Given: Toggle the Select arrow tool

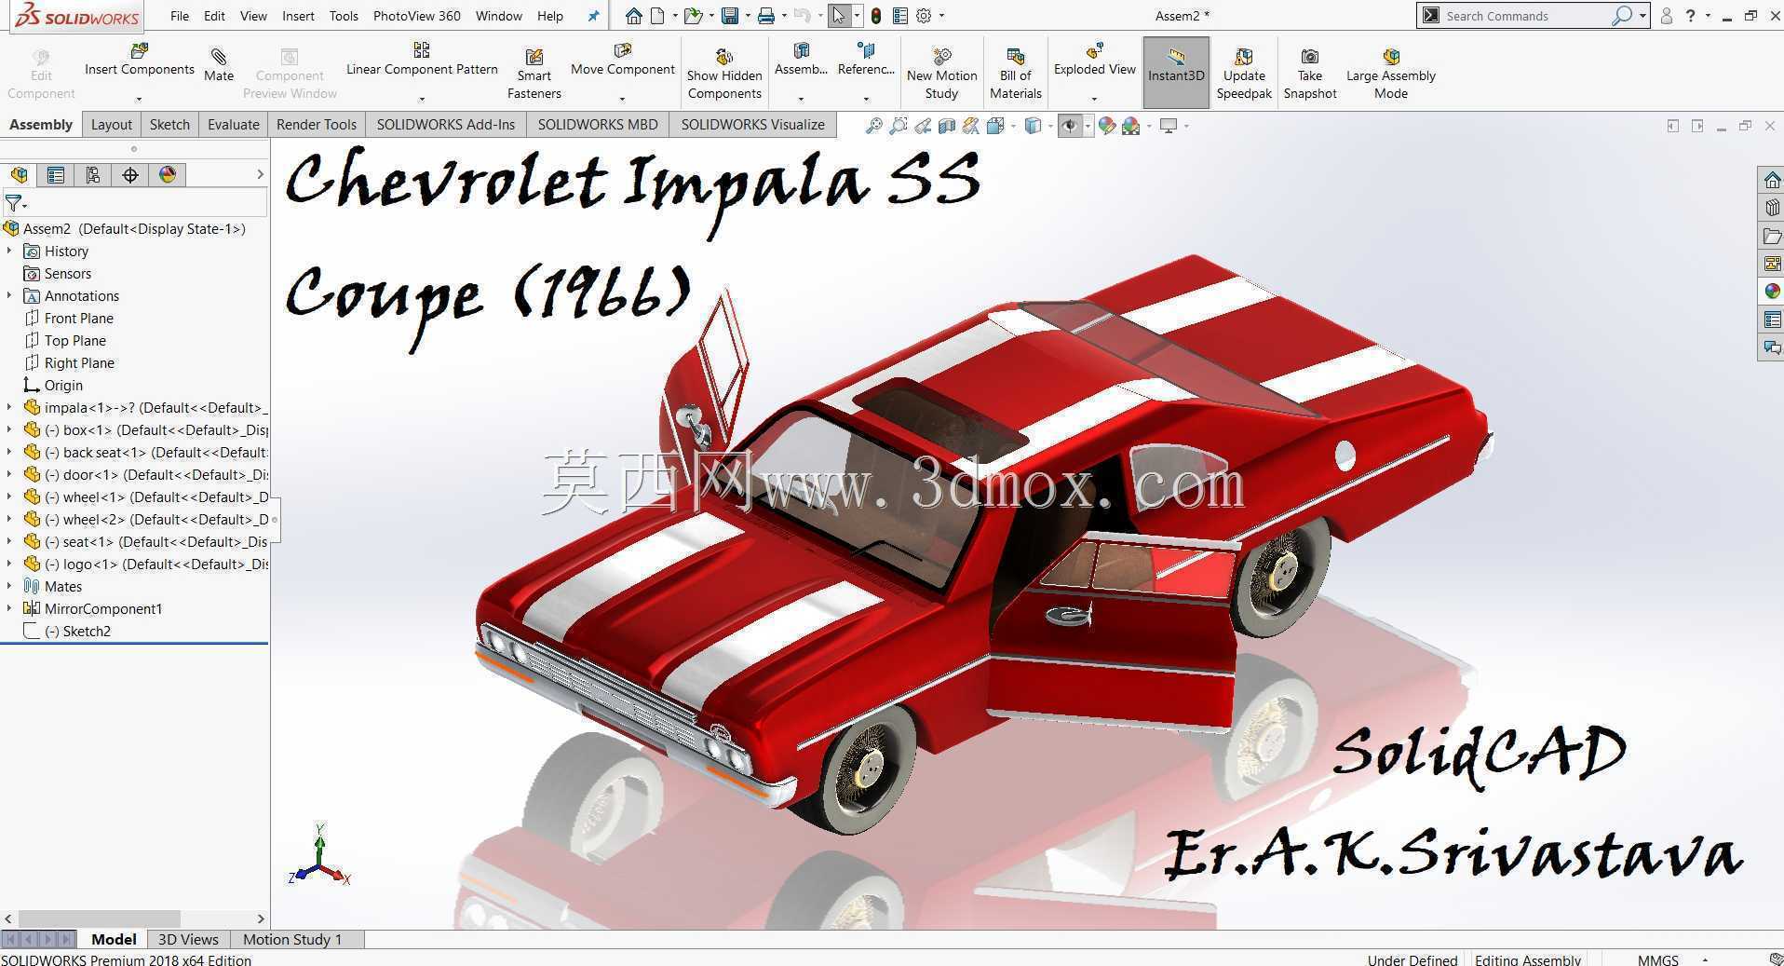Looking at the screenshot, I should point(839,16).
